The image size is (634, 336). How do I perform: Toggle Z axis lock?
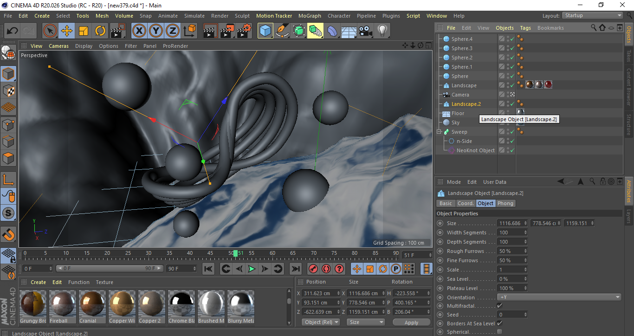point(173,31)
